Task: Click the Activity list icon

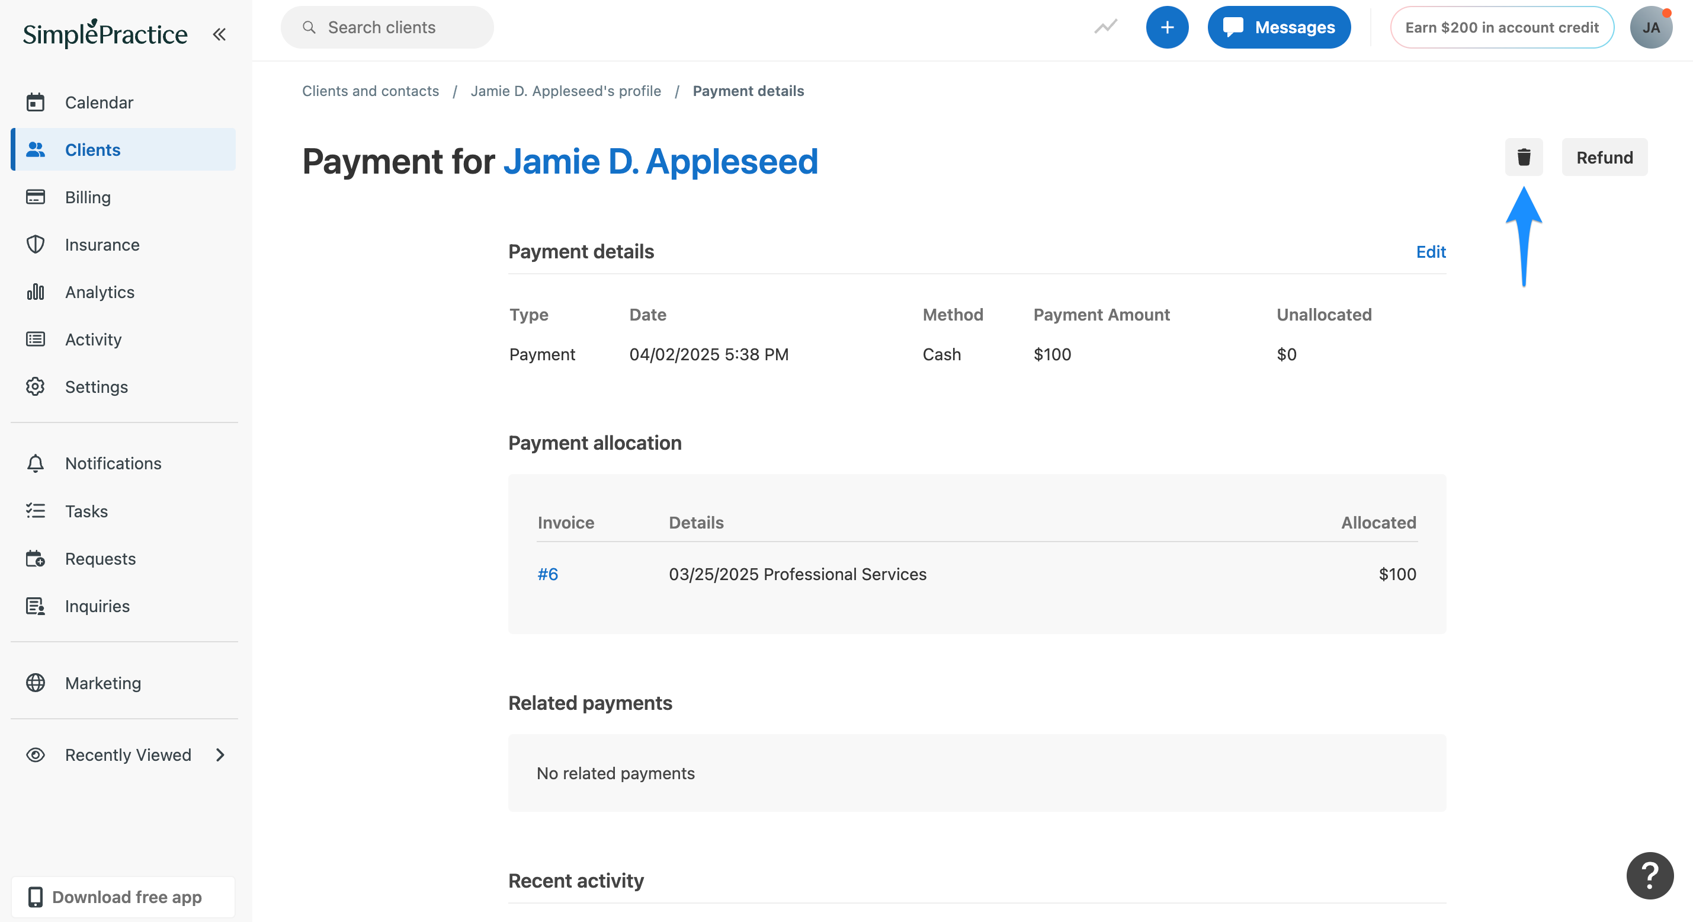Action: click(36, 340)
